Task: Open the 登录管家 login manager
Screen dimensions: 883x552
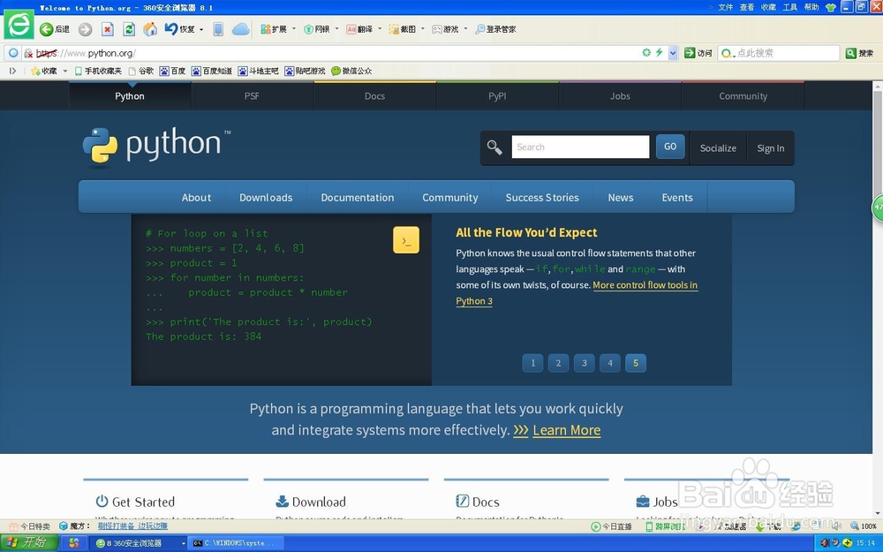Action: pyautogui.click(x=495, y=29)
